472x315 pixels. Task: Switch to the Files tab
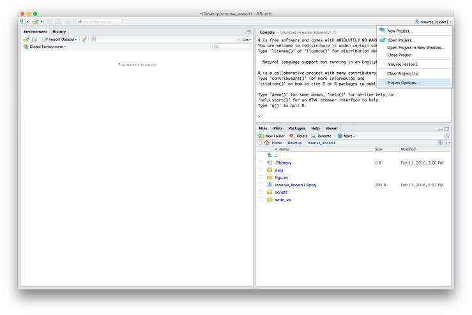pyautogui.click(x=263, y=128)
